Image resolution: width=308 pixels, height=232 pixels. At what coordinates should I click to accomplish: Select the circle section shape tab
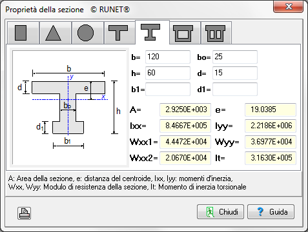click(88, 33)
